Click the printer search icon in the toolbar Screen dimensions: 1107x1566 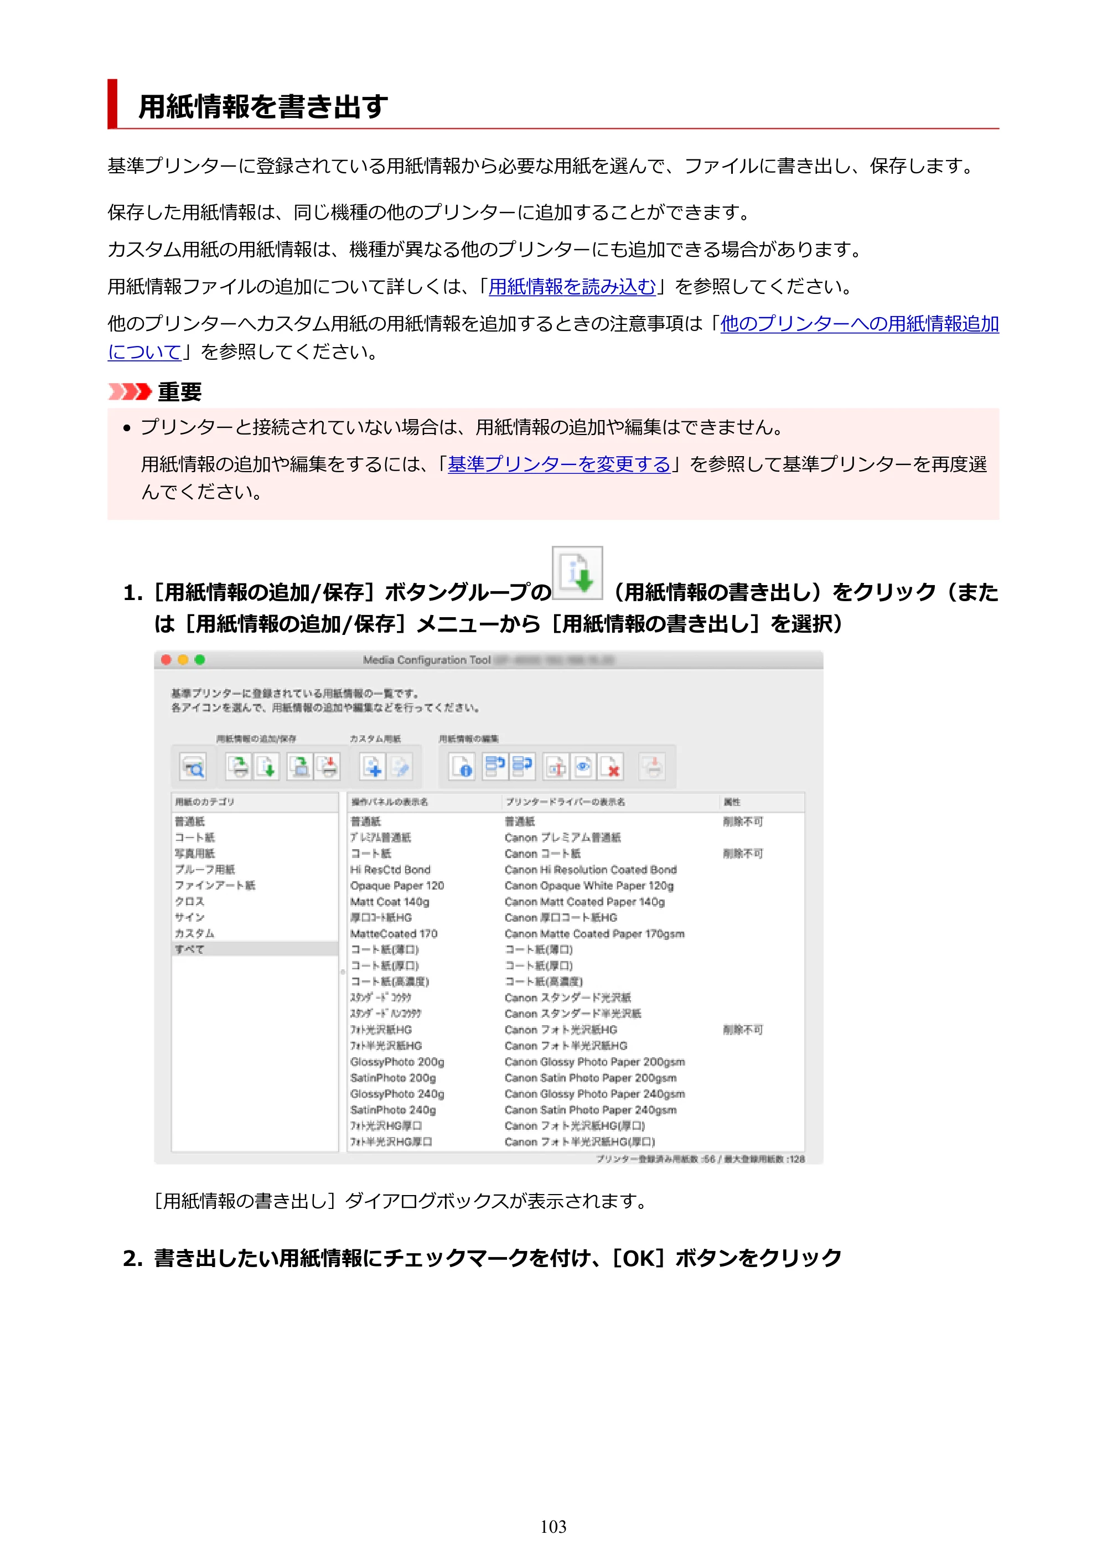coord(193,767)
